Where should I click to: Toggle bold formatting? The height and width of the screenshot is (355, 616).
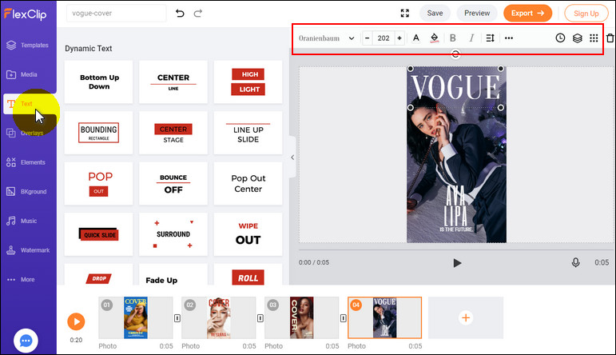tap(452, 38)
